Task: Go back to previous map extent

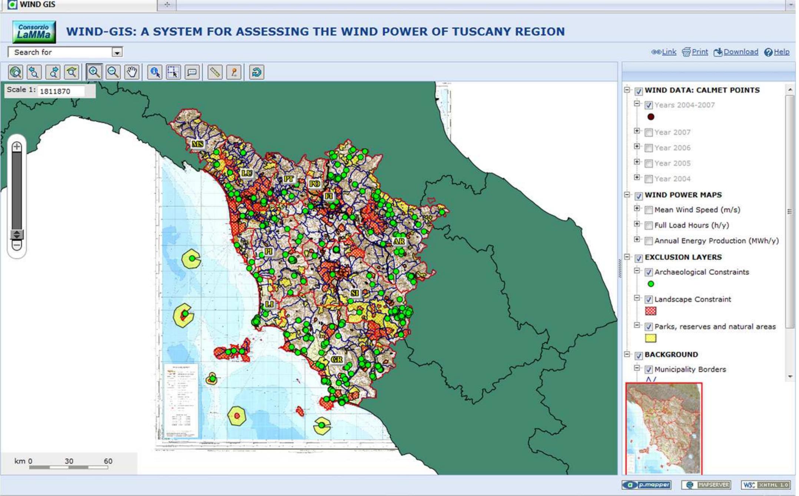Action: [x=34, y=72]
